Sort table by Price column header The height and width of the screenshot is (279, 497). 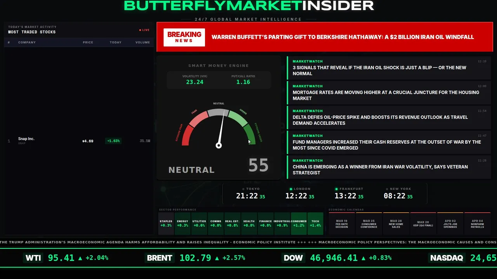click(88, 42)
